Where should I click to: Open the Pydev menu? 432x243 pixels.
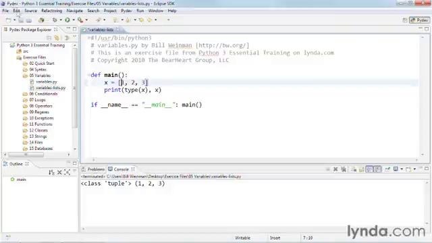(x=126, y=11)
